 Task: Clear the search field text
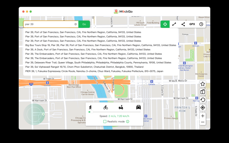coord(76,24)
